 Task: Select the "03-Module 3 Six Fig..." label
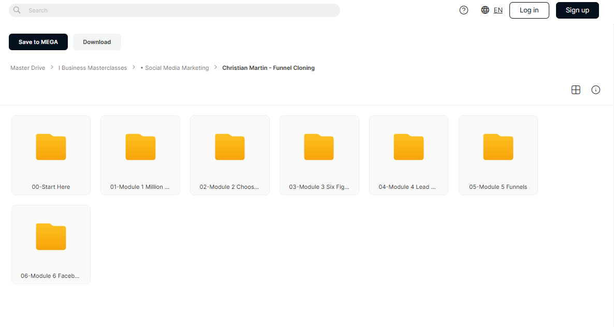[319, 187]
